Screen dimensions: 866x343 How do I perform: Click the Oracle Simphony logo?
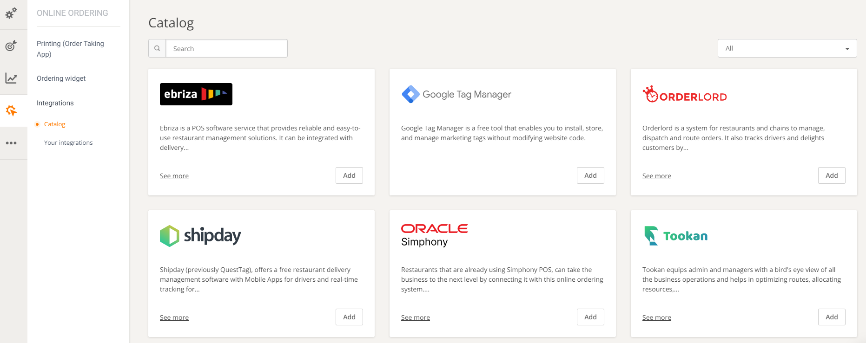coord(434,235)
